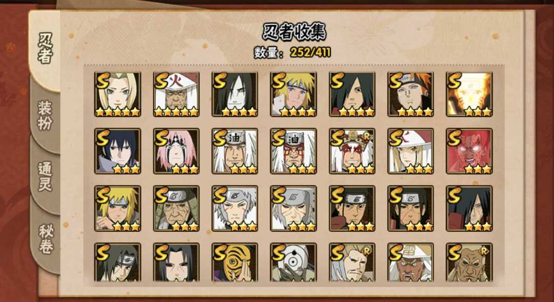Select the bottom-left Itachi ninja card

[x=117, y=263]
